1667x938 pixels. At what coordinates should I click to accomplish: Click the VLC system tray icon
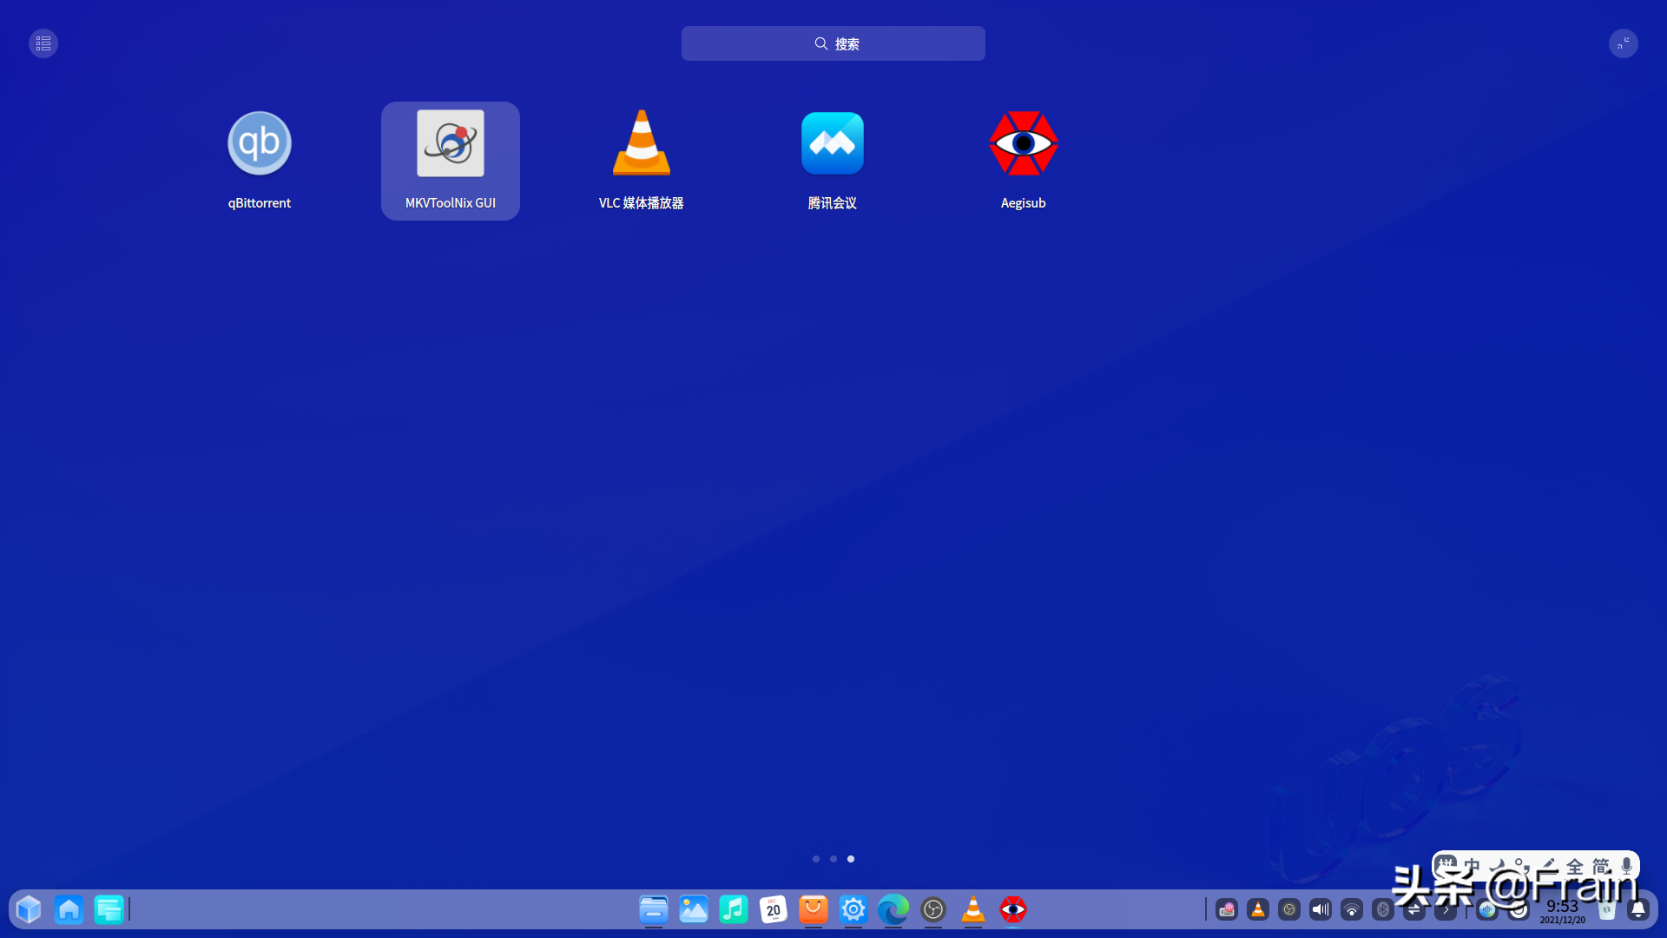(1257, 909)
